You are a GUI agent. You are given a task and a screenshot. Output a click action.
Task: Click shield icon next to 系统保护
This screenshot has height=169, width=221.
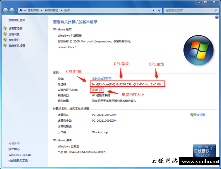[5, 40]
